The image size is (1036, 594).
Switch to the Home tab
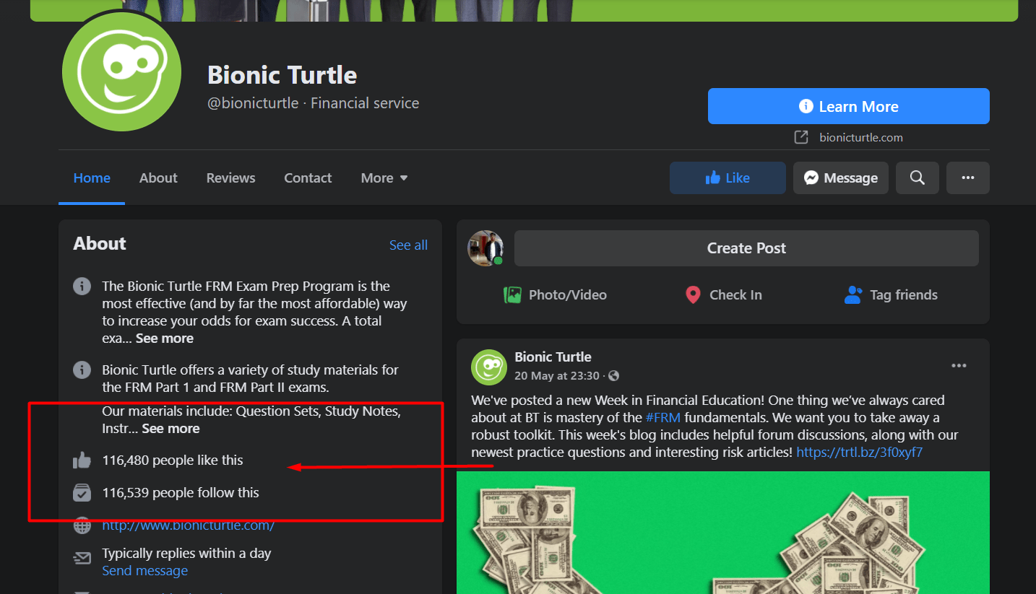(92, 178)
